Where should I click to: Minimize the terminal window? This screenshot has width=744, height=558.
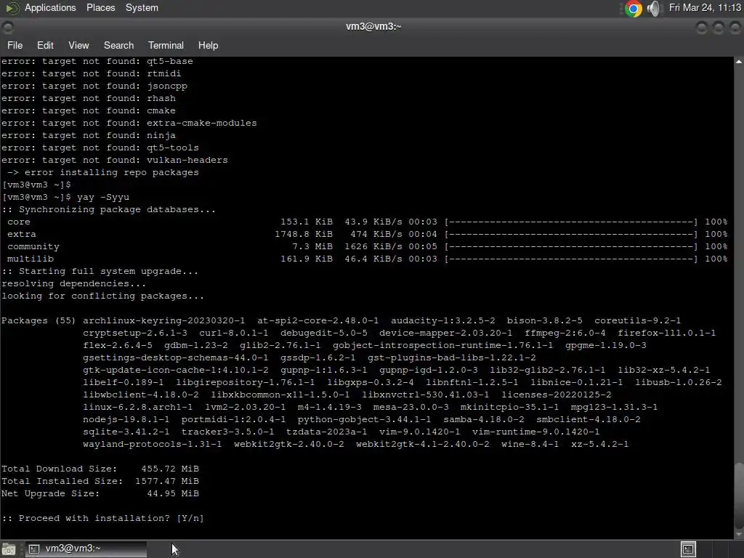[x=702, y=28]
